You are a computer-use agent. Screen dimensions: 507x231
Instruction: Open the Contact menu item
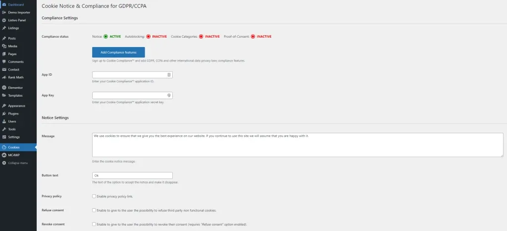point(18,69)
